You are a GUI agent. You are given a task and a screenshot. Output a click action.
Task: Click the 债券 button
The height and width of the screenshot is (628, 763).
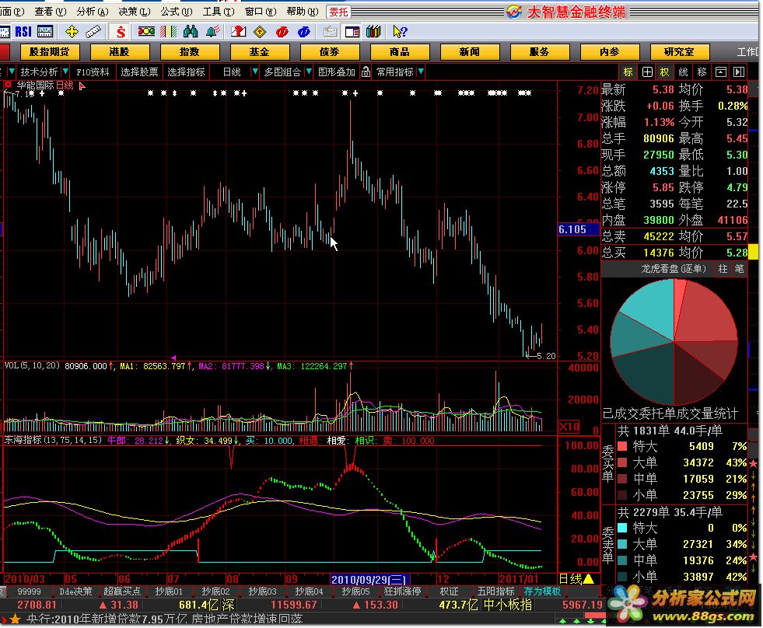click(x=330, y=51)
